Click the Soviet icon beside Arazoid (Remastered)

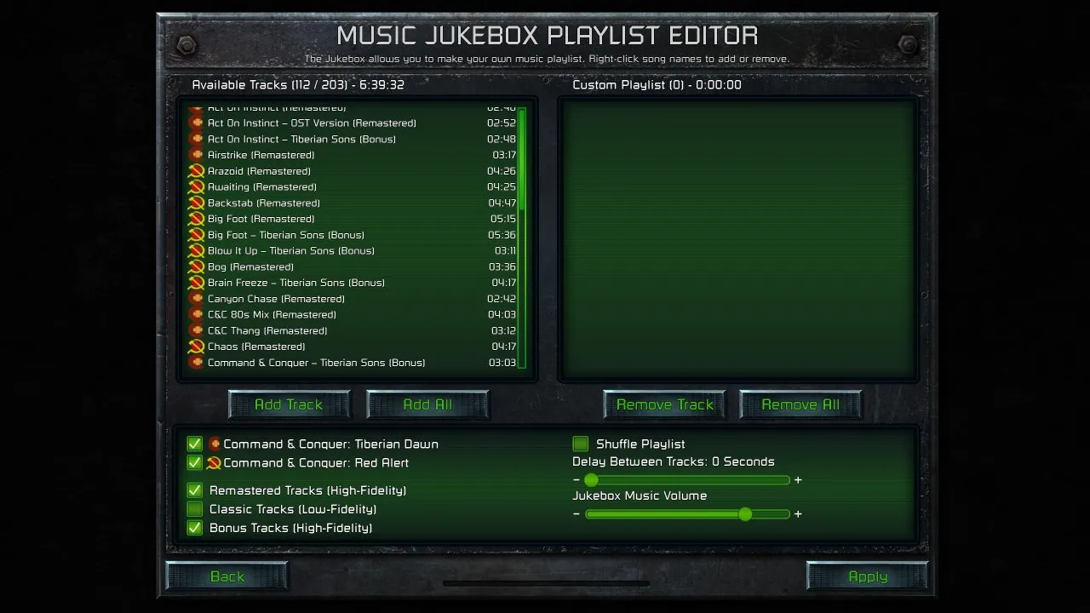[x=196, y=171]
